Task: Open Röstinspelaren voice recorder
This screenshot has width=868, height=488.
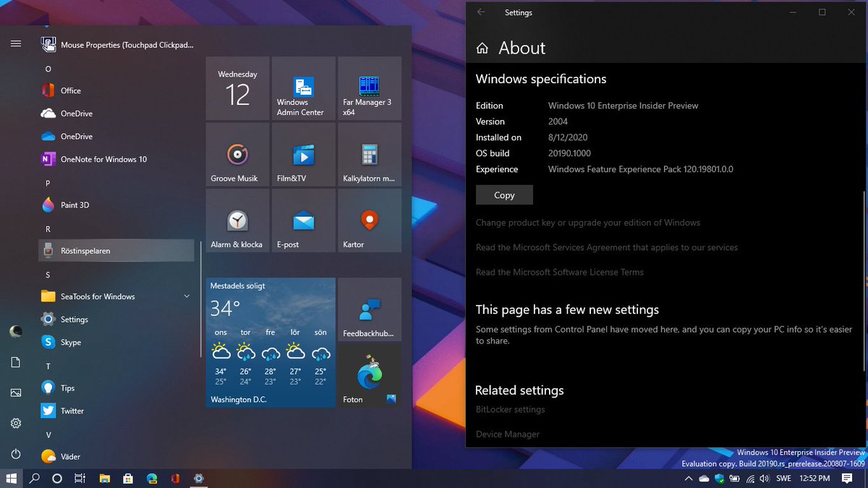Action: coord(116,251)
